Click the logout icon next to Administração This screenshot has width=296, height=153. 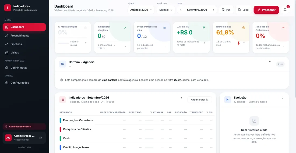[x=41, y=138]
